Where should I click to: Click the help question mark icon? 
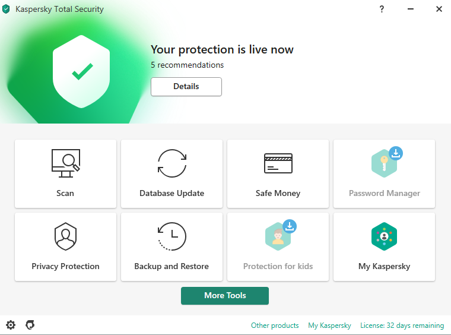coord(382,9)
